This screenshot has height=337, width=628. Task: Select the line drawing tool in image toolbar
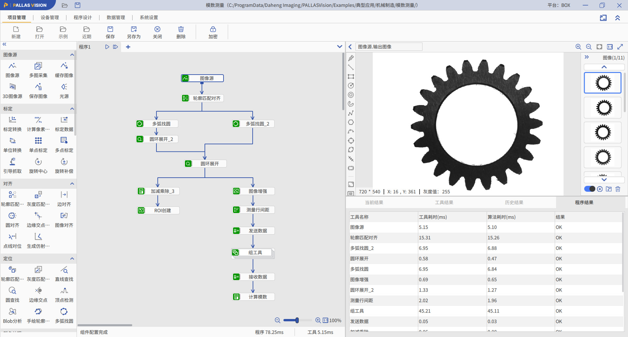351,67
